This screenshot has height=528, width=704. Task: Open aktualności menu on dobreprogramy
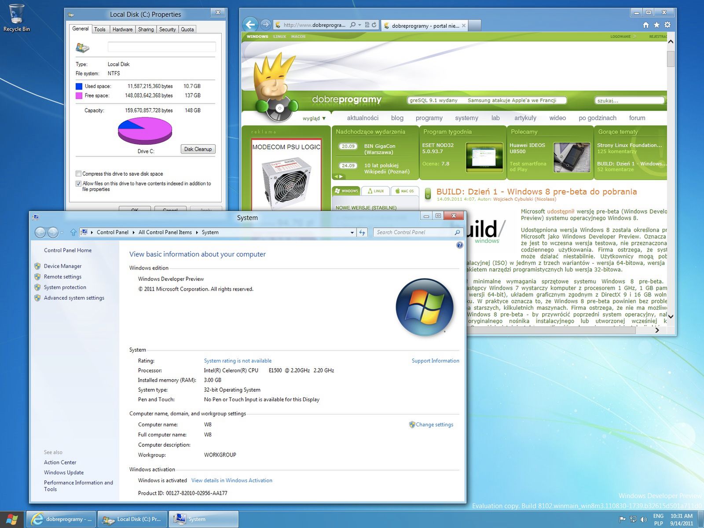point(363,118)
